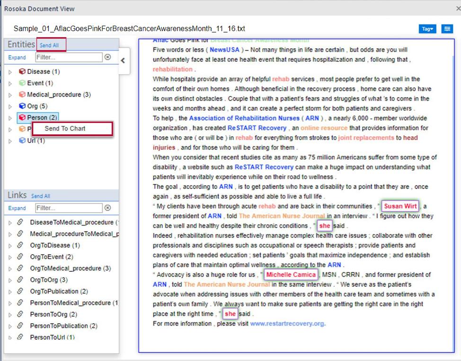Collapse the side panel with left chevron
The image size is (461, 361).
(x=123, y=60)
